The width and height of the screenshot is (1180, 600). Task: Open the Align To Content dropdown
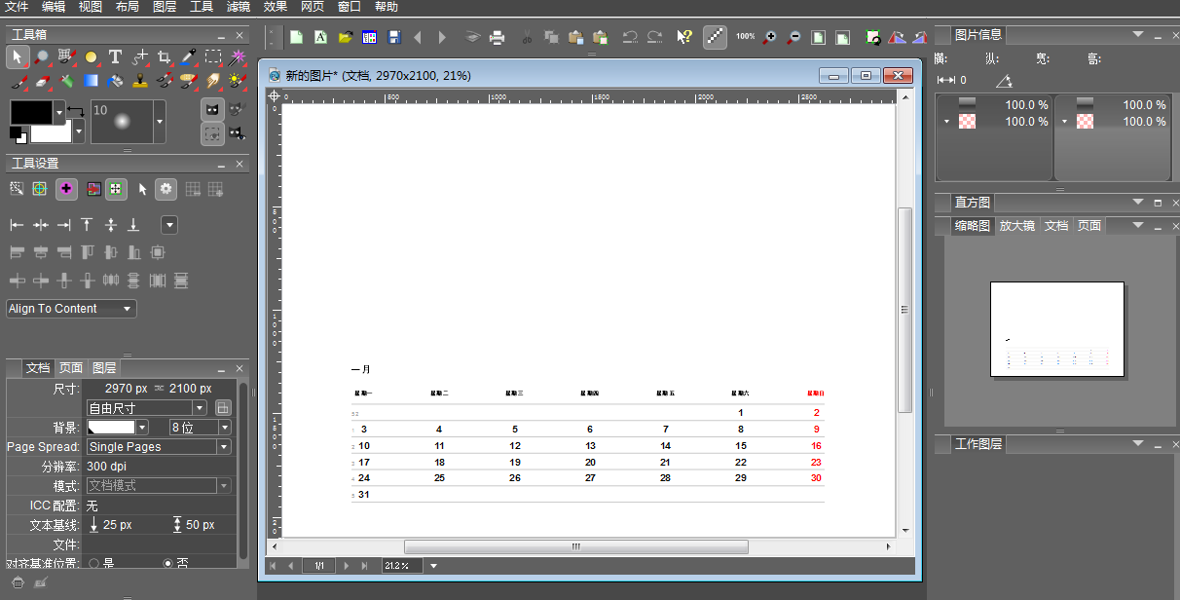tap(71, 309)
